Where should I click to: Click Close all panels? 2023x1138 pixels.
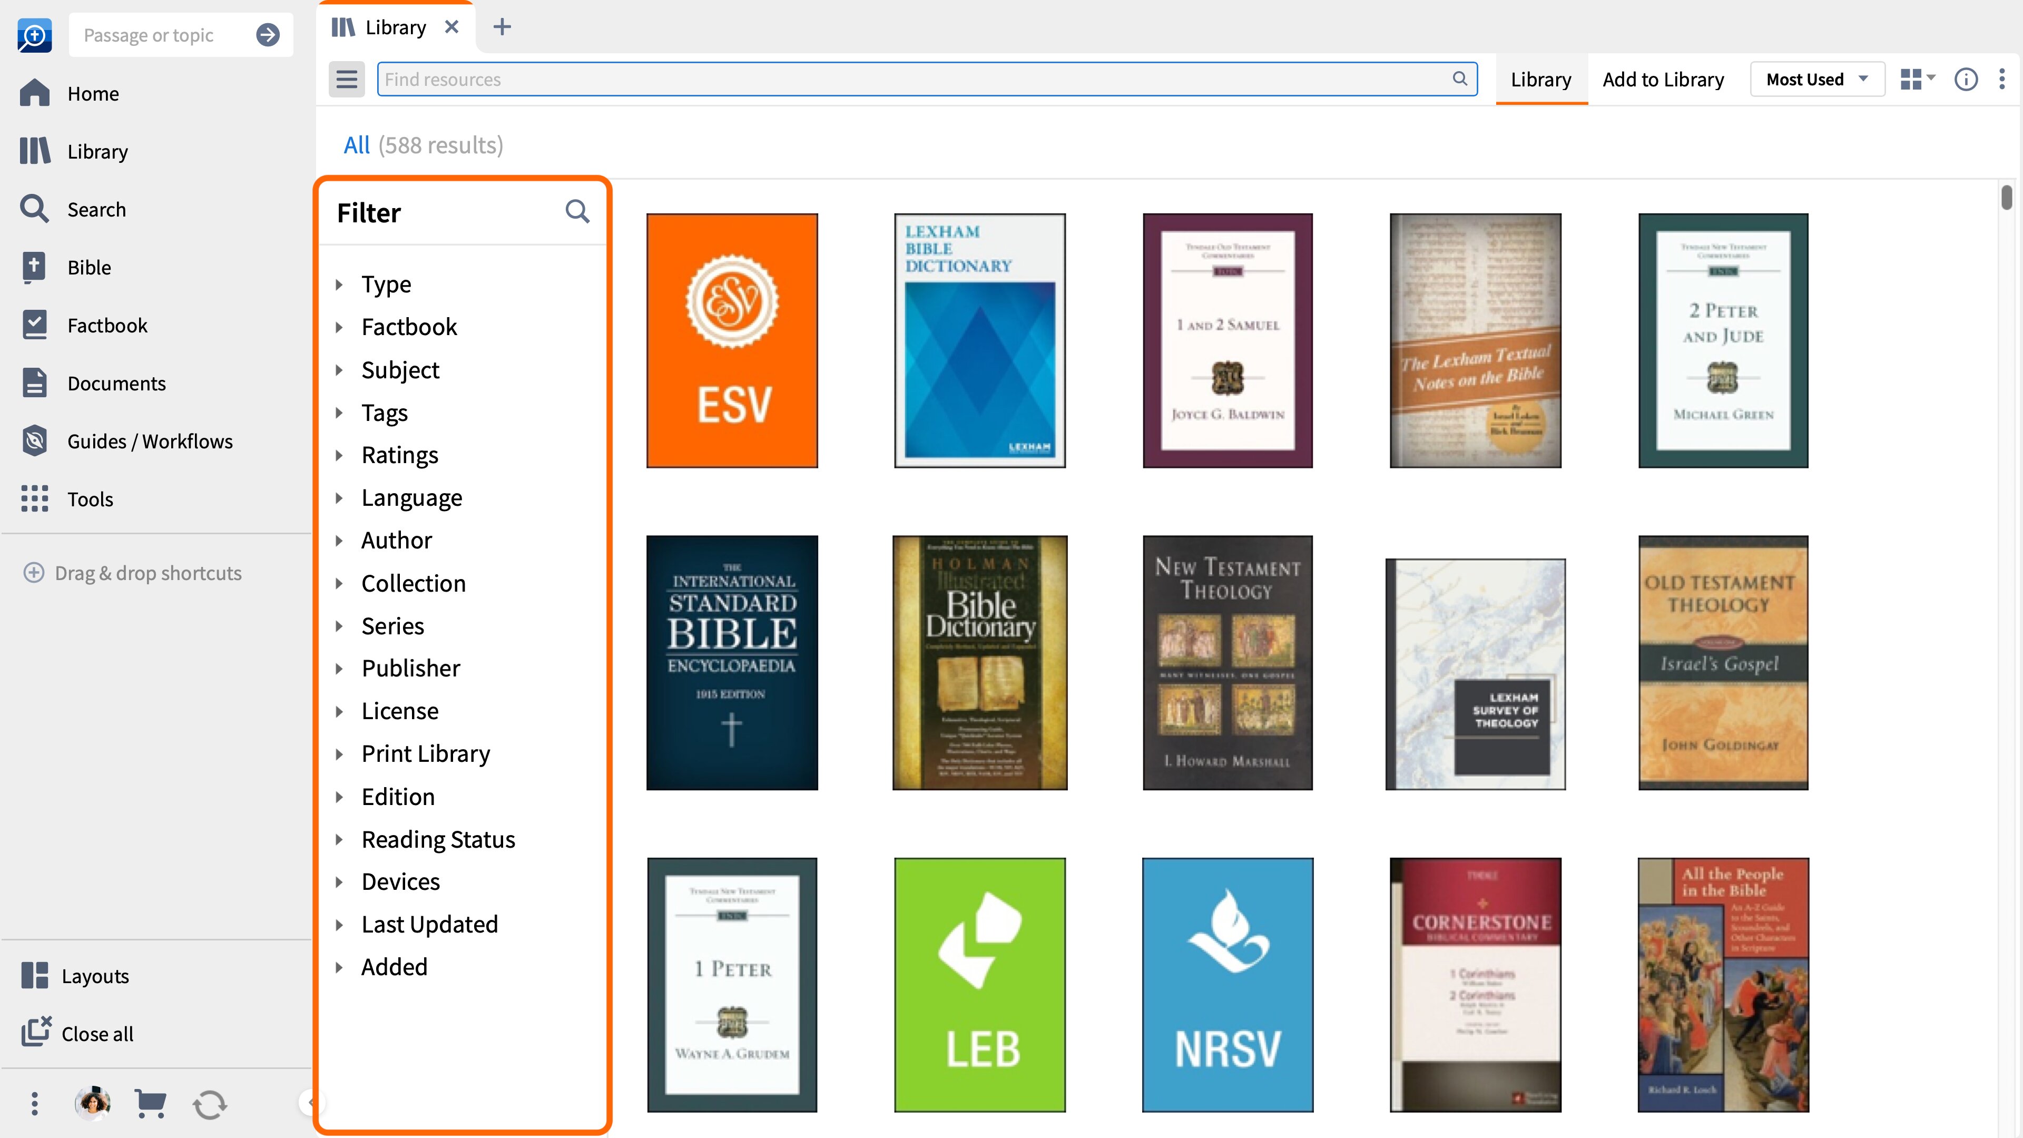click(x=77, y=1034)
